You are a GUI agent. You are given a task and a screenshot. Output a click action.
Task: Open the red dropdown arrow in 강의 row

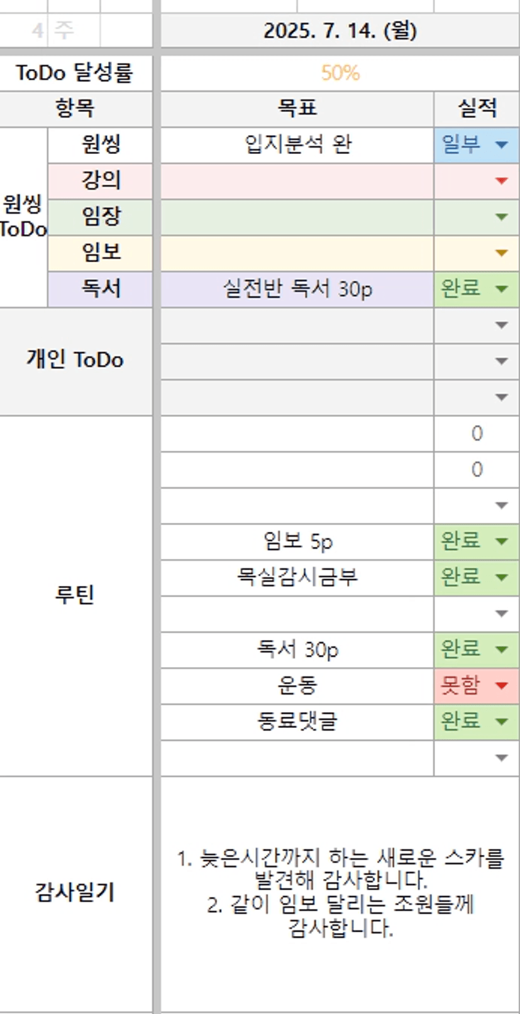501,181
